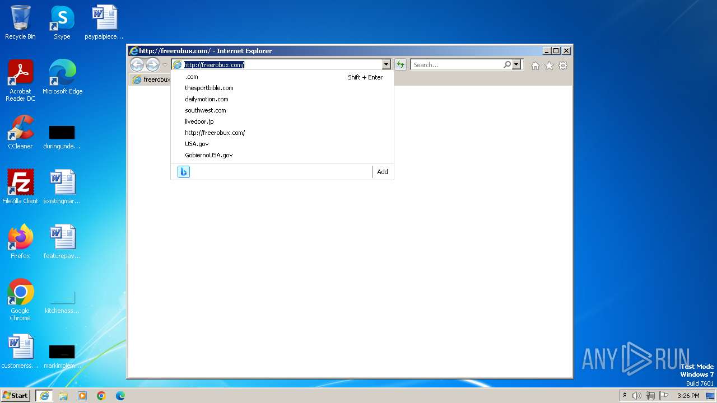Open the search provider dropdown arrow
The image size is (717, 403).
(x=516, y=65)
